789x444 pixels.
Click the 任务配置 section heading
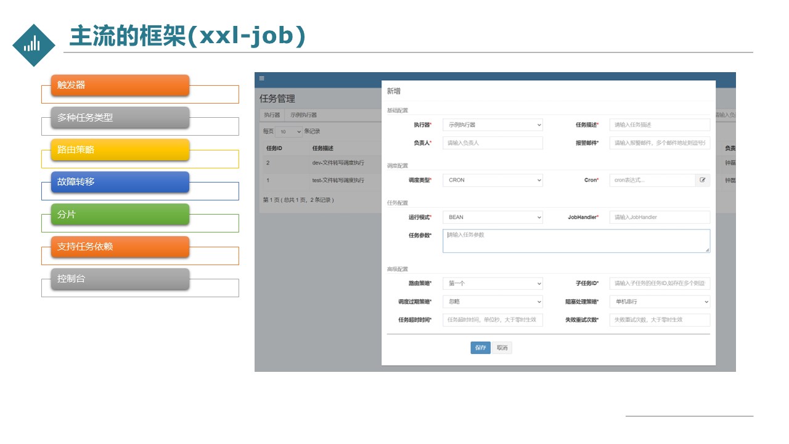click(x=398, y=203)
